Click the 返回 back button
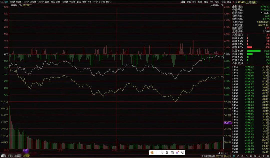Image resolution: width=270 pixels, height=158 pixels. coord(229,2)
